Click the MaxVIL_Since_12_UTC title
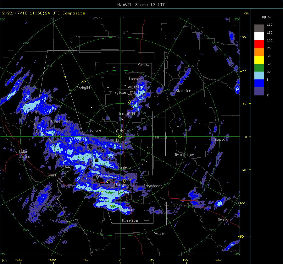The image size is (283, 264). coord(141,5)
